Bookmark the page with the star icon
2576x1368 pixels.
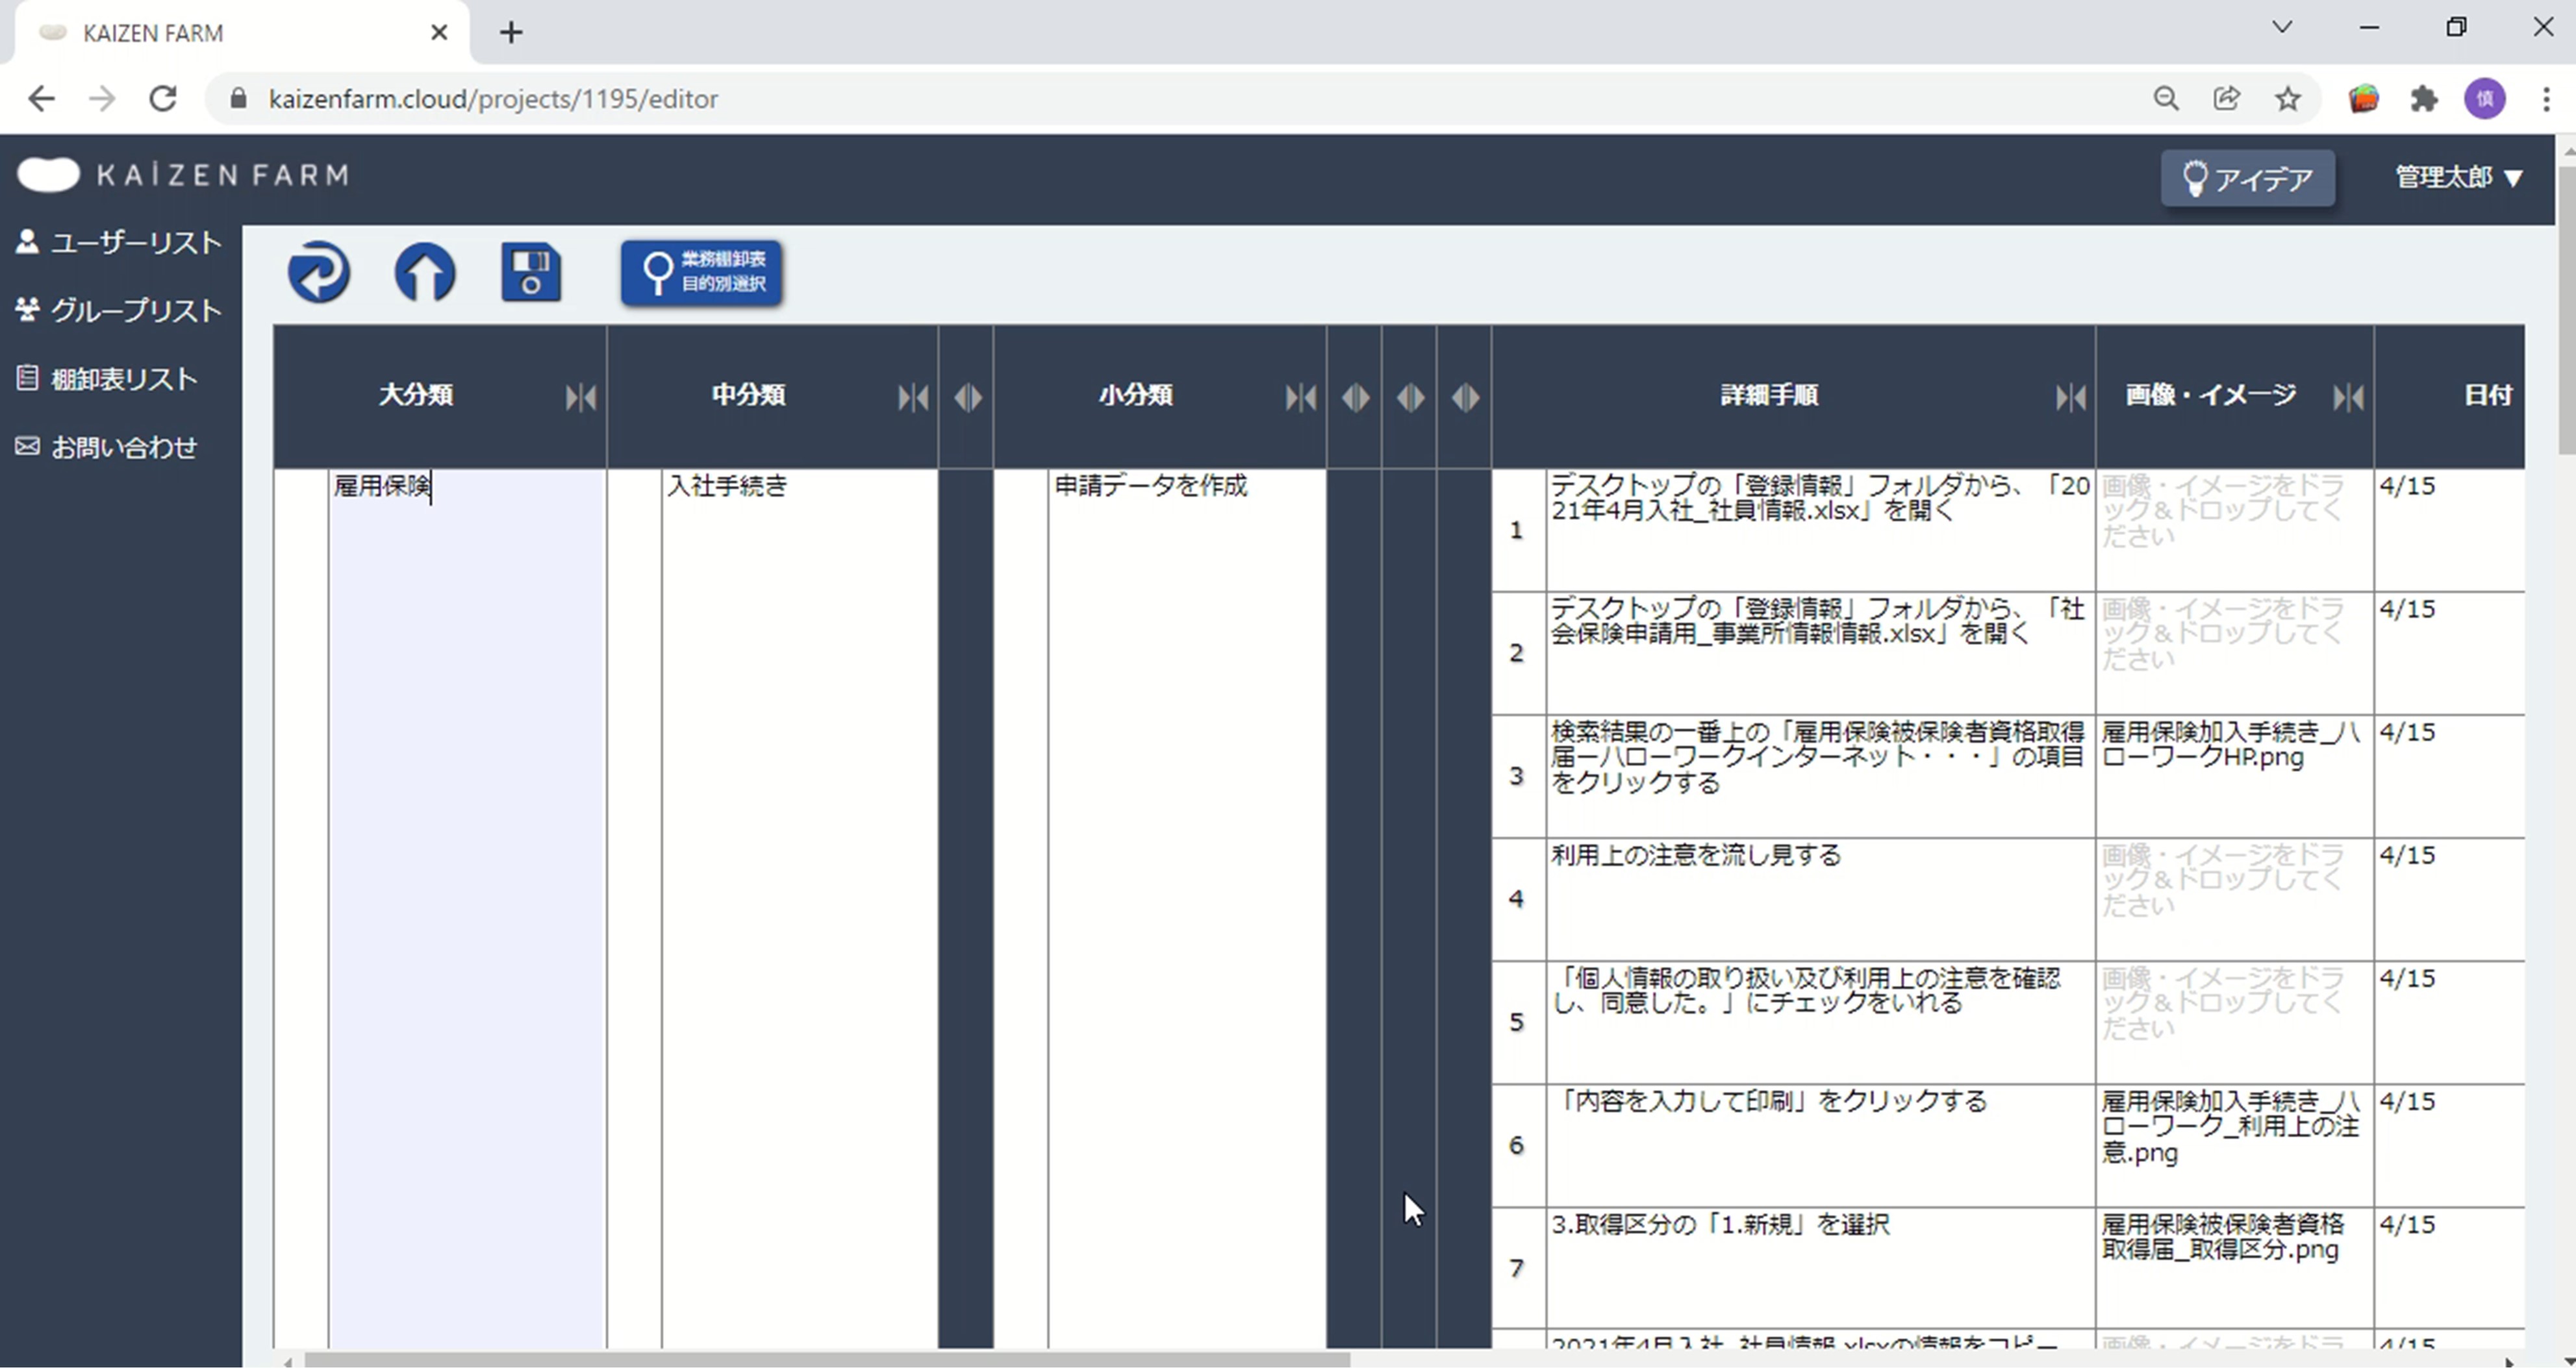[2288, 99]
